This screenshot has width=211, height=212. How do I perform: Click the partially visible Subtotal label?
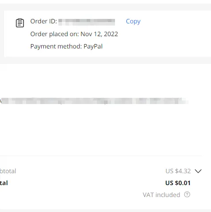click(x=8, y=171)
